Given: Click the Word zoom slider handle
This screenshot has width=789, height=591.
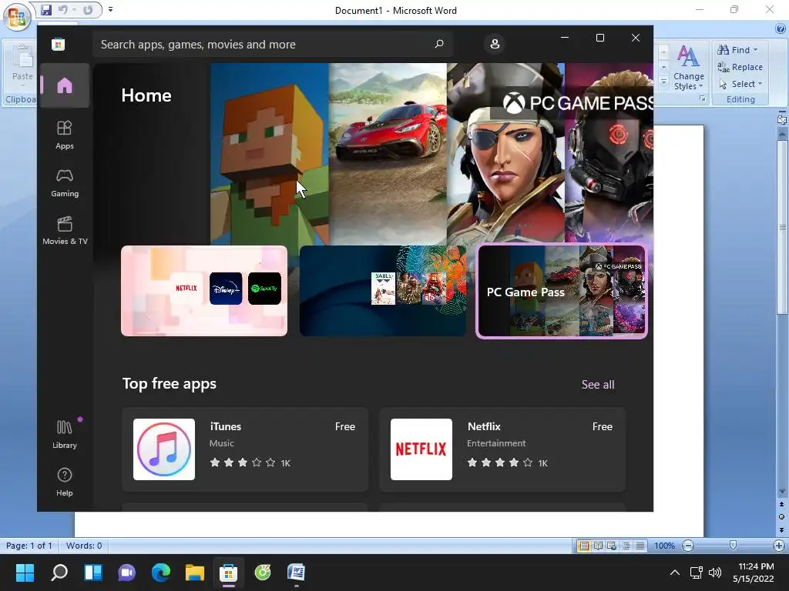Looking at the screenshot, I should point(734,546).
